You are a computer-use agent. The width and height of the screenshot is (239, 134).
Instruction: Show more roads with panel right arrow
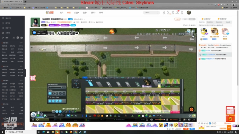(x=181, y=108)
